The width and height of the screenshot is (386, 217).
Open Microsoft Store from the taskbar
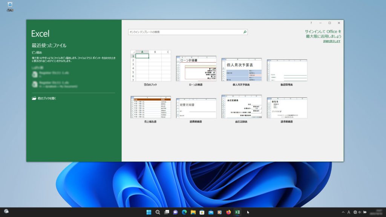pos(202,212)
